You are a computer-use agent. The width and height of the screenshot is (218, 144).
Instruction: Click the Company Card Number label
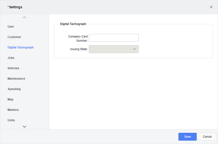pos(78,38)
